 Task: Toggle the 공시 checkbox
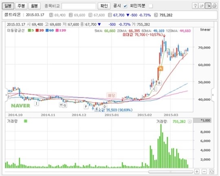click(x=125, y=6)
